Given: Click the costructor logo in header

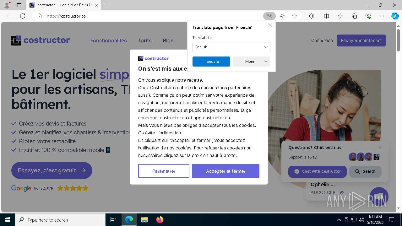Looking at the screenshot, I should coord(41,40).
